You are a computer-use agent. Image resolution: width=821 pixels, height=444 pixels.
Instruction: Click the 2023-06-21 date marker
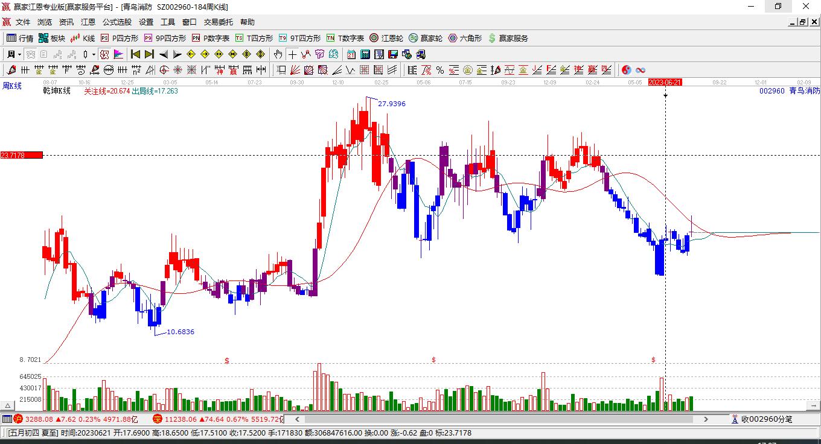point(665,82)
